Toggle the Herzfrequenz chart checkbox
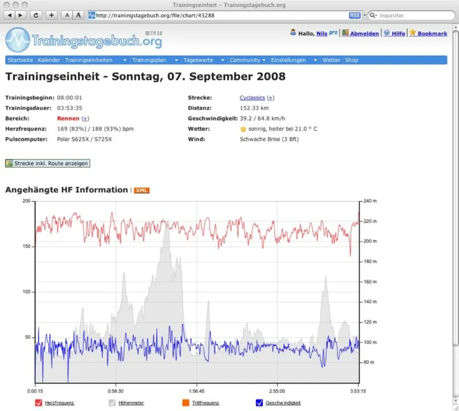Image resolution: width=459 pixels, height=411 pixels. (x=38, y=403)
